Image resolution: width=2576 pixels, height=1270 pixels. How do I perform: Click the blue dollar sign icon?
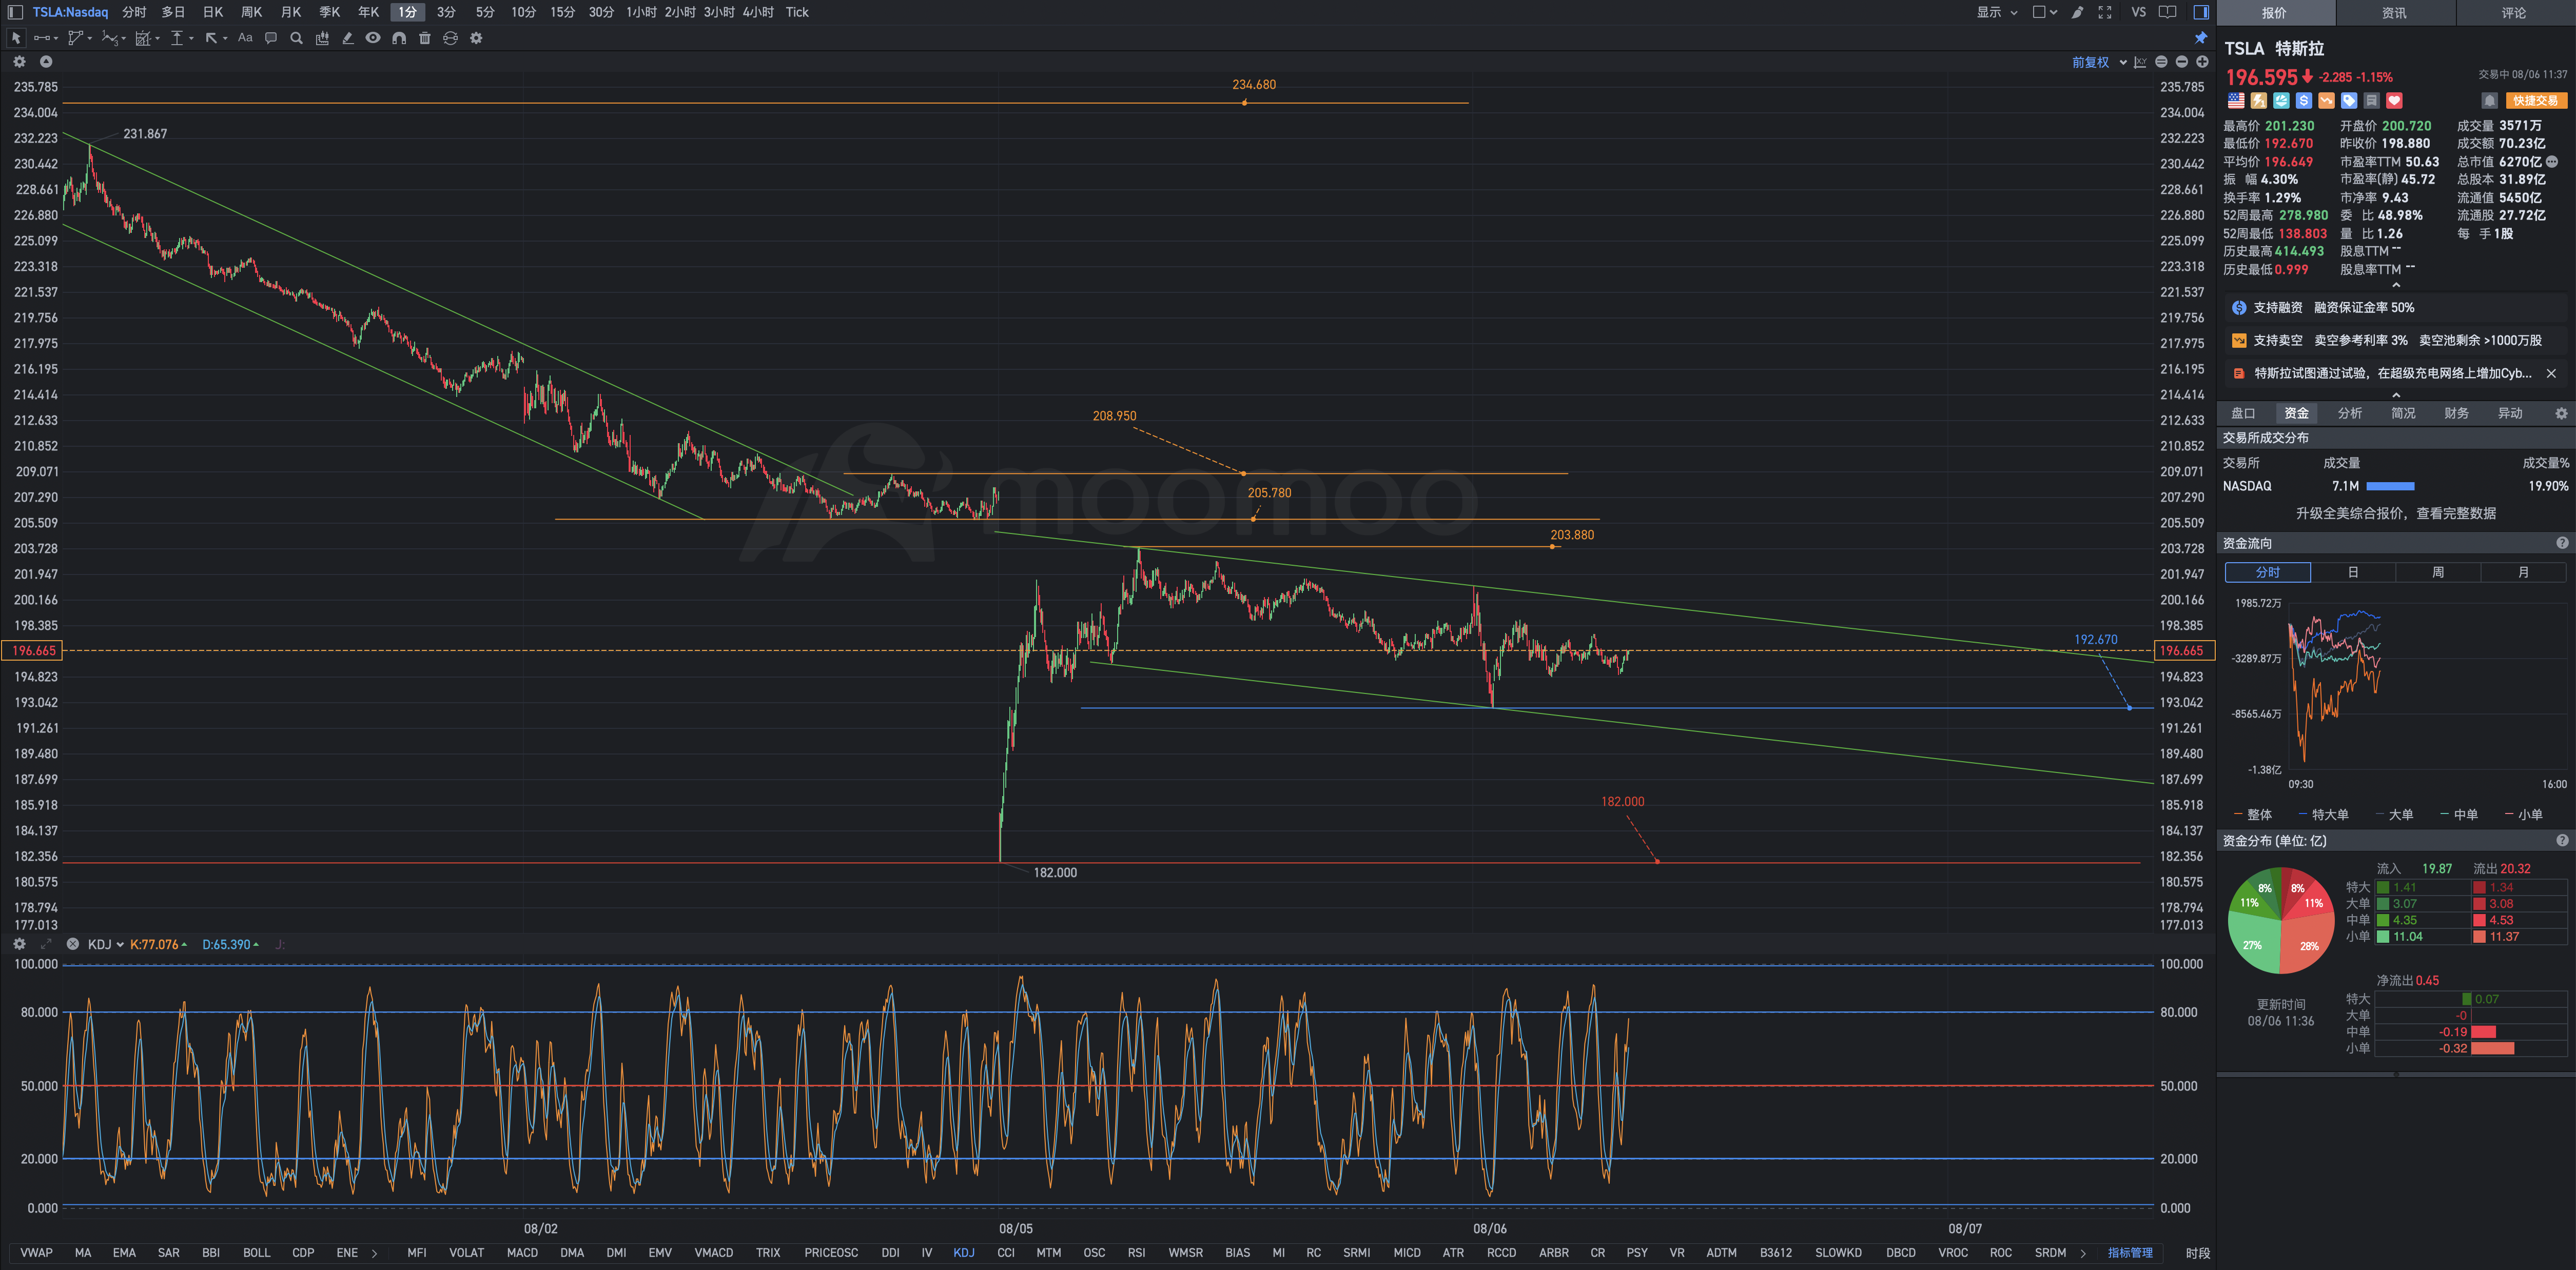pyautogui.click(x=2304, y=101)
